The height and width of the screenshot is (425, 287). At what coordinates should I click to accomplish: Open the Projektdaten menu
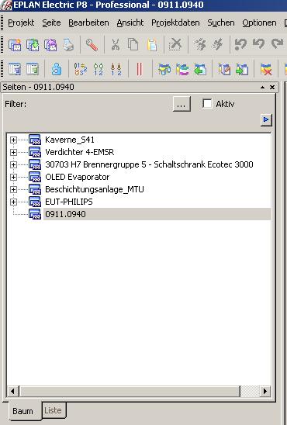pyautogui.click(x=175, y=22)
